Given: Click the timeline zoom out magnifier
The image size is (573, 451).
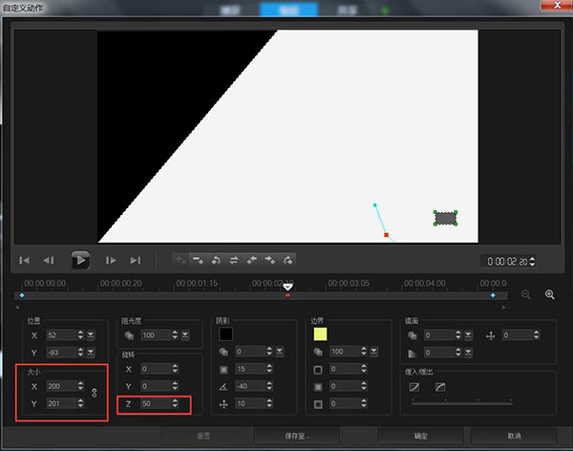Looking at the screenshot, I should point(526,294).
